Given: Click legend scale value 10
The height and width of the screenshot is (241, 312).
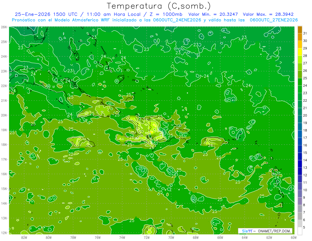Looking at the screenshot, I should click(x=305, y=190).
